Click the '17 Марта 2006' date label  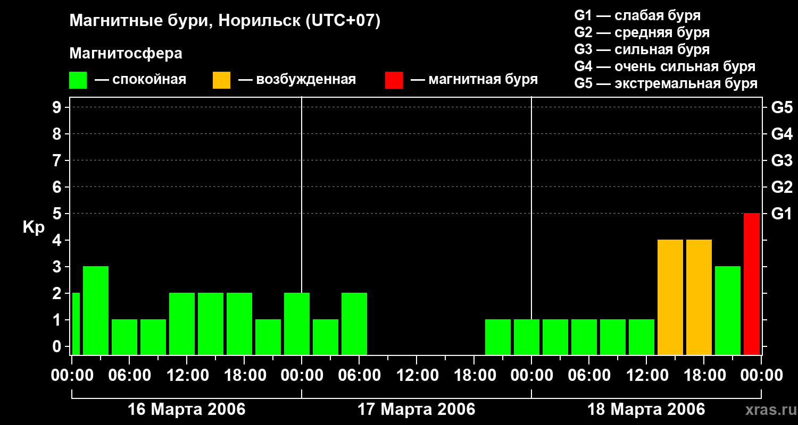[x=417, y=410]
